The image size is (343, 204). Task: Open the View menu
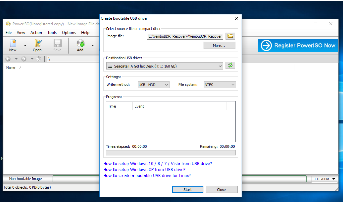(x=21, y=32)
